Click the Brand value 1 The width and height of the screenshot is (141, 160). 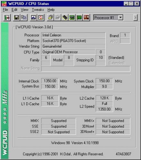[x=125, y=35]
